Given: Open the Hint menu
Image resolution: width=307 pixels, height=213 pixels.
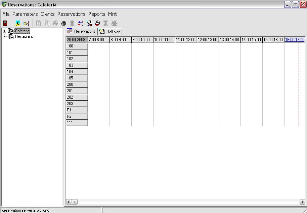Looking at the screenshot, I should pyautogui.click(x=113, y=14).
